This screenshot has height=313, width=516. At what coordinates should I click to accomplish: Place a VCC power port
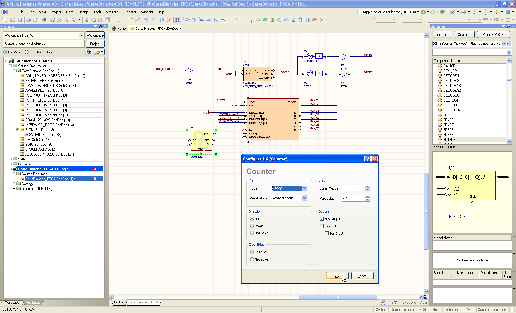(244, 20)
